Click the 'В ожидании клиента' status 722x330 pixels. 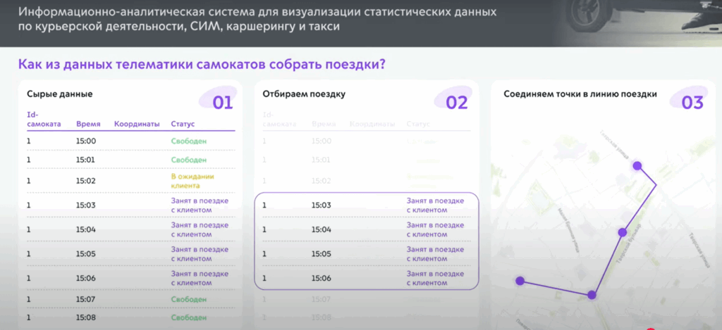click(x=192, y=181)
